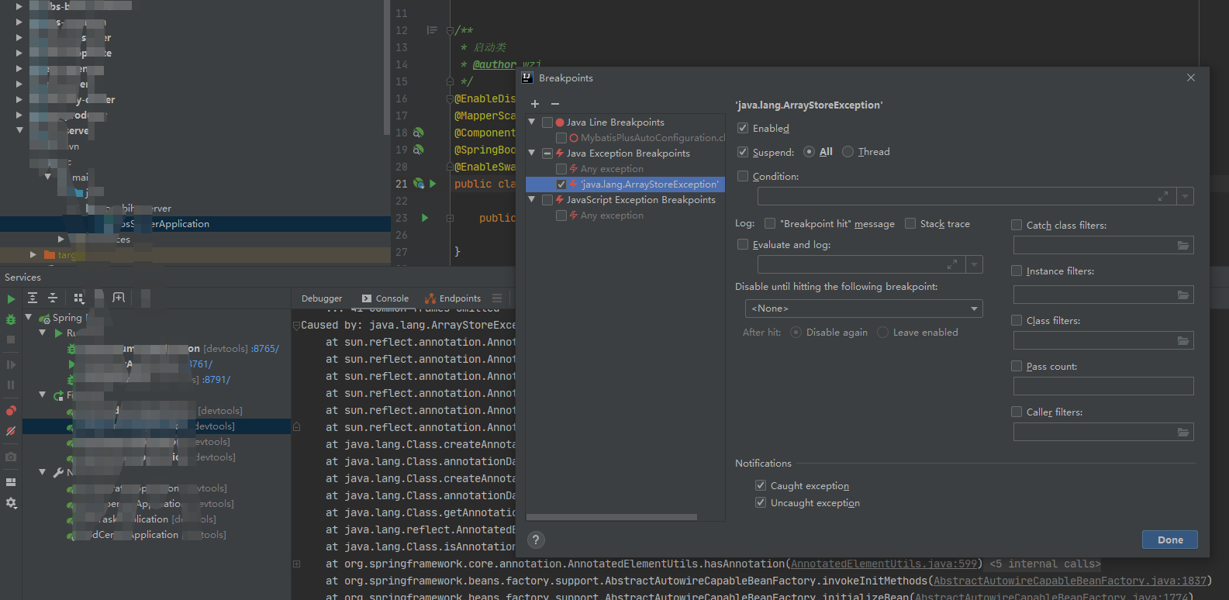1229x600 pixels.
Task: Click Done button in Breakpoints dialog
Action: (x=1170, y=540)
